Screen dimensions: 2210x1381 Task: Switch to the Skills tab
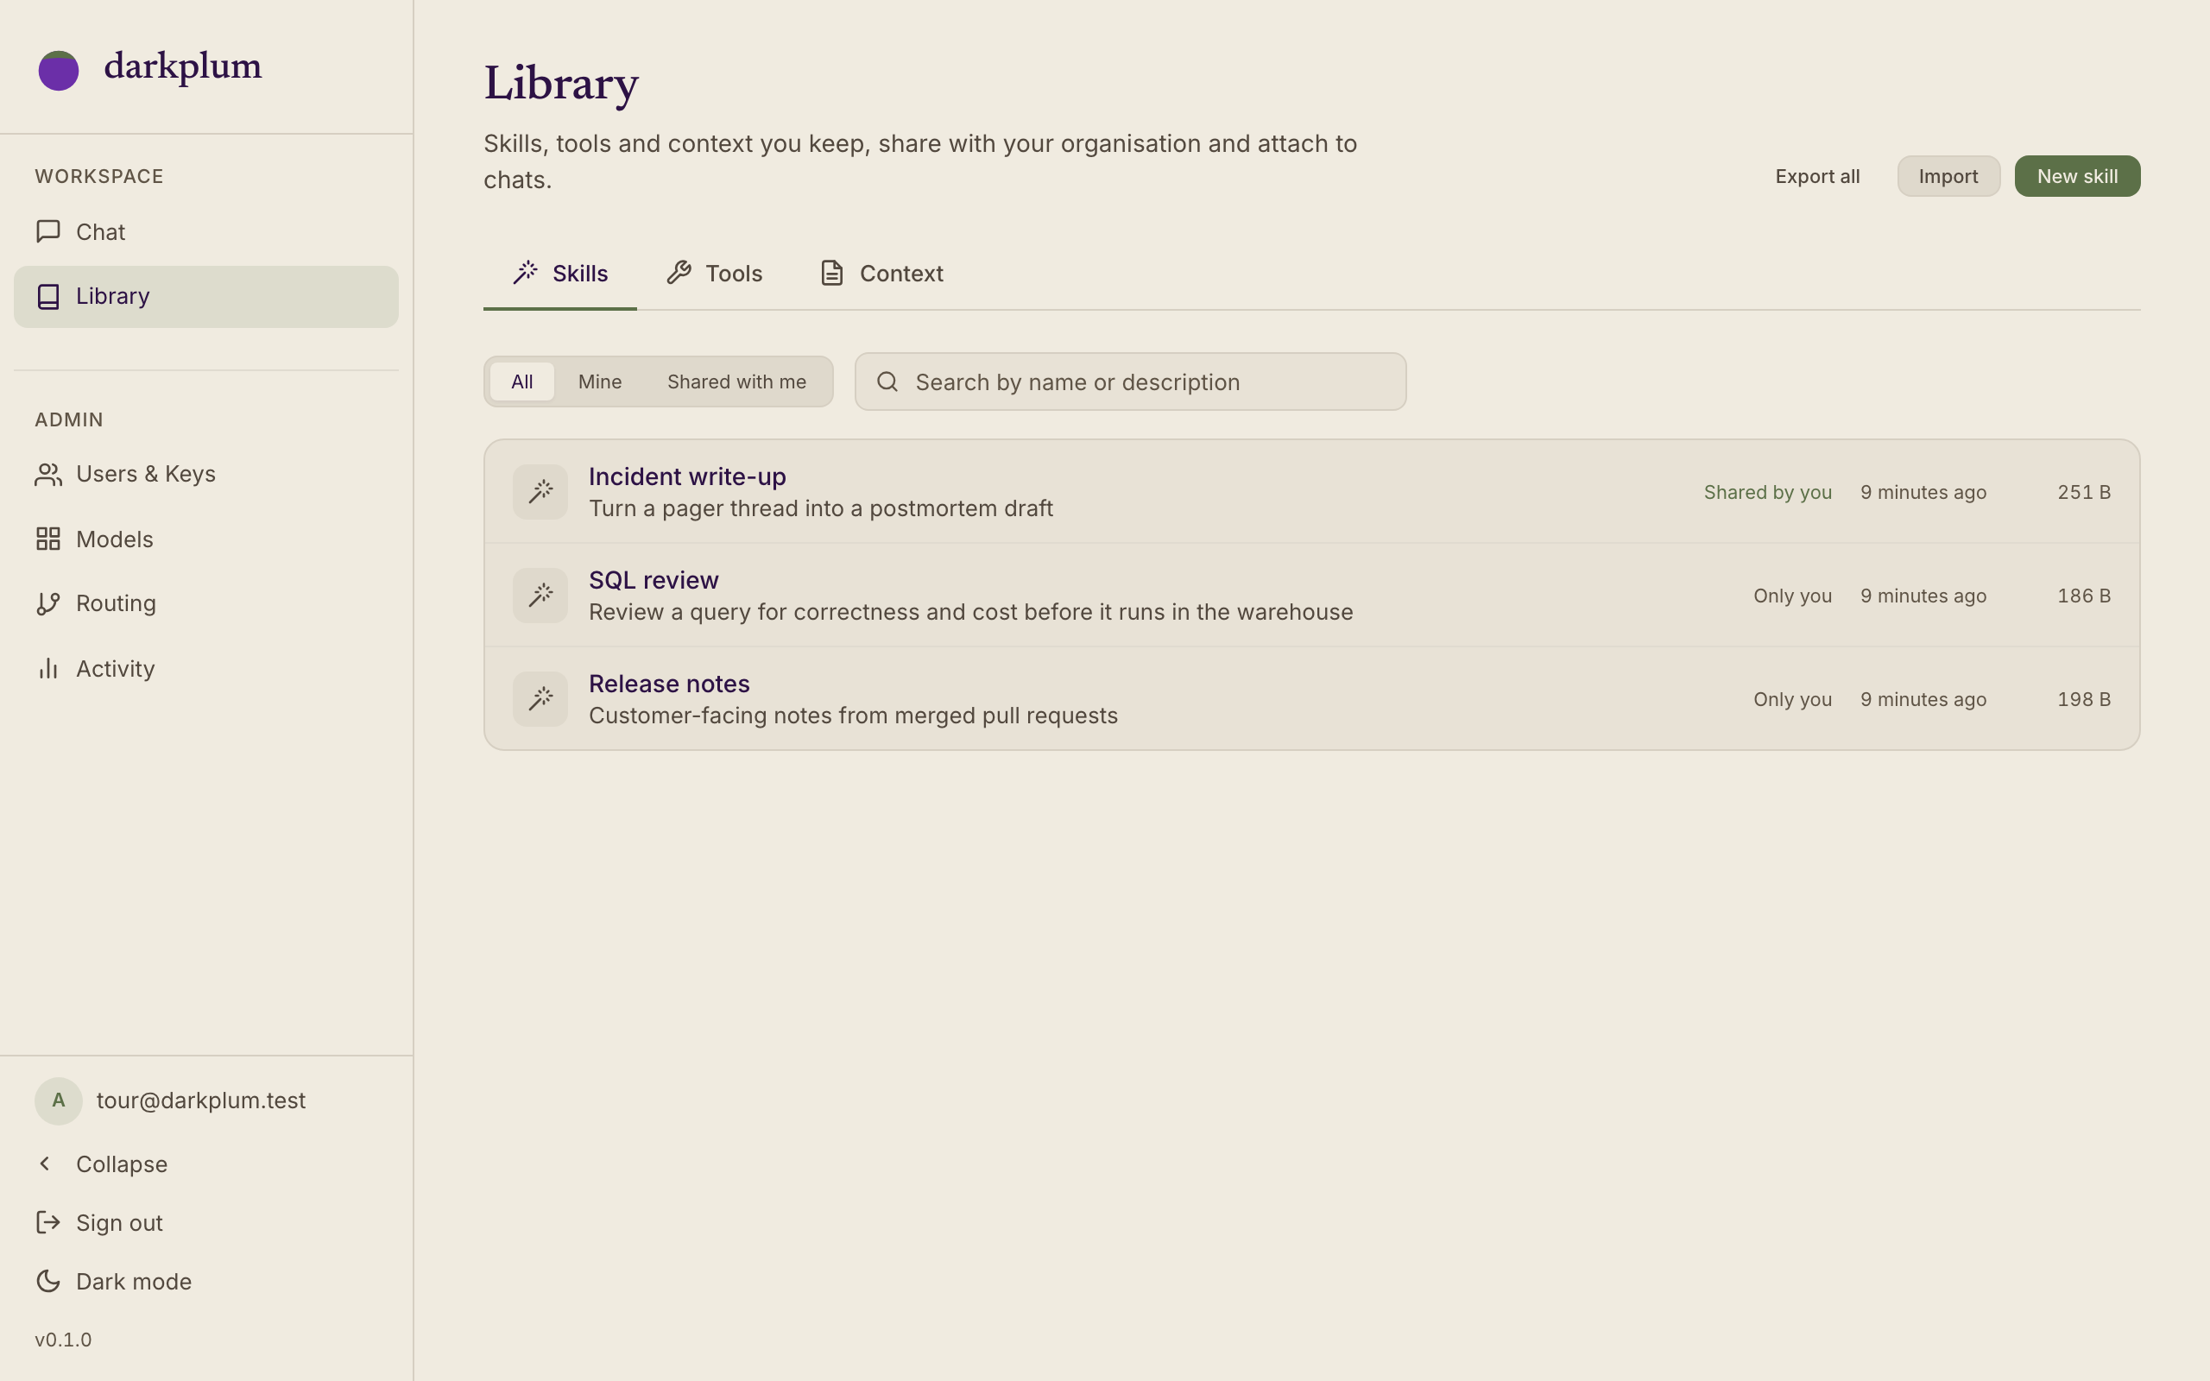559,273
